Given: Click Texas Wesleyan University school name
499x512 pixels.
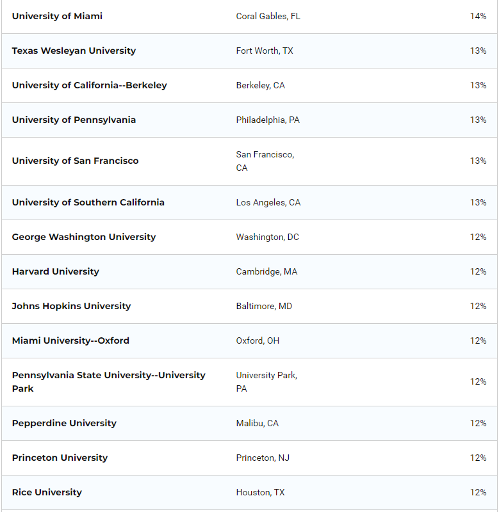Looking at the screenshot, I should 74,51.
